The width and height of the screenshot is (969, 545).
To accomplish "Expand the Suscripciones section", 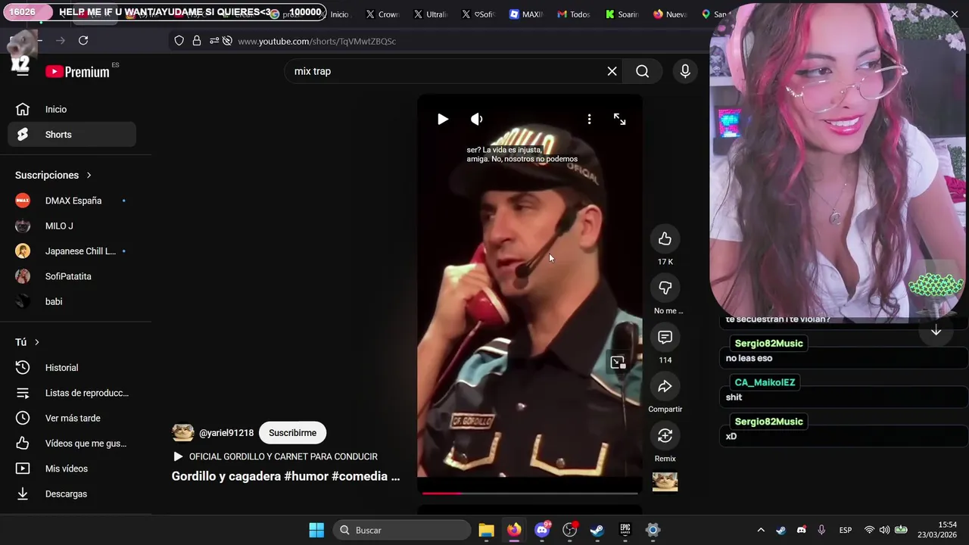I will pos(53,175).
